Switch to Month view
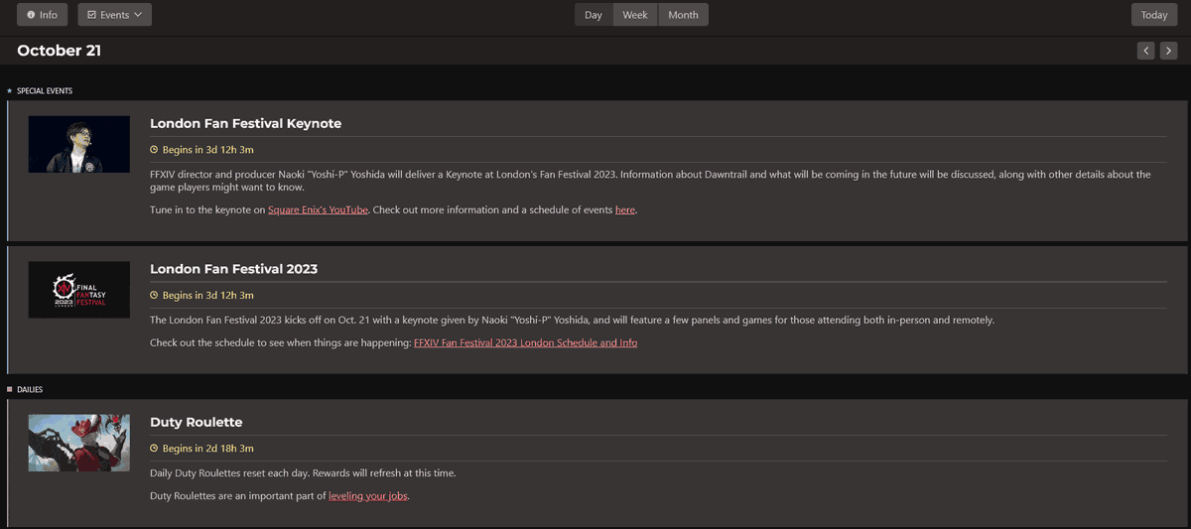 (683, 15)
